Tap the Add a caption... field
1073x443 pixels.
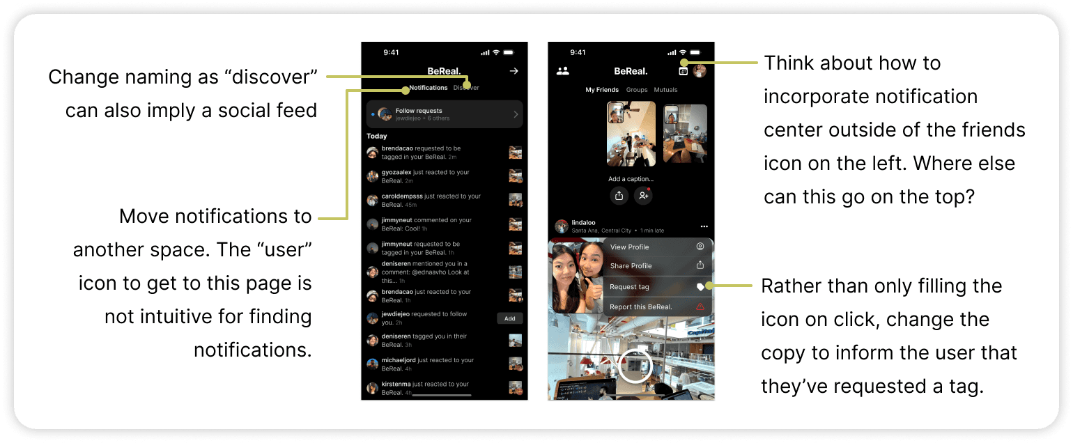(x=631, y=179)
